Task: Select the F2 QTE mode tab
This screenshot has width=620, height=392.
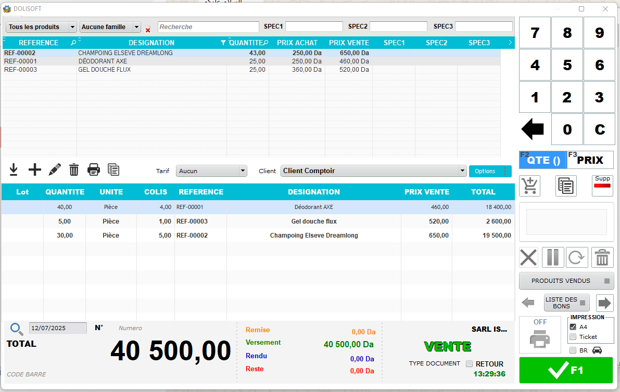Action: tap(542, 160)
